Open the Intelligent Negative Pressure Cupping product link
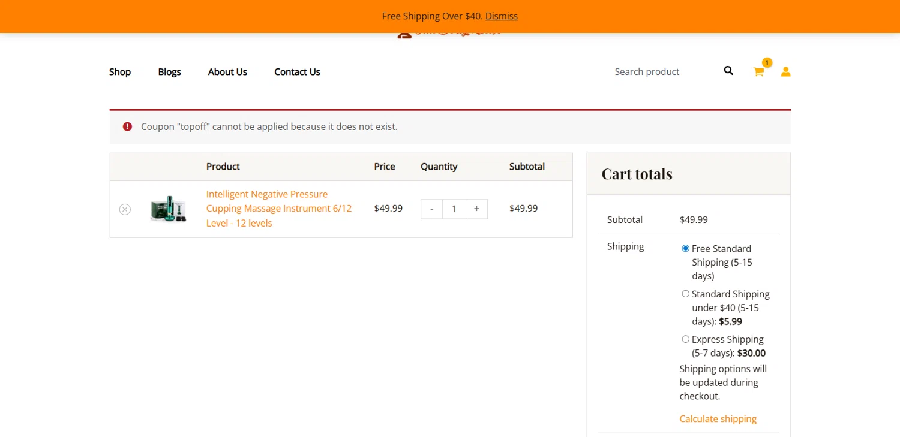900x437 pixels. coord(279,209)
